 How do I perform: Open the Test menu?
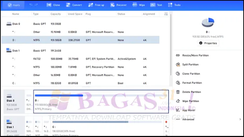156,5
